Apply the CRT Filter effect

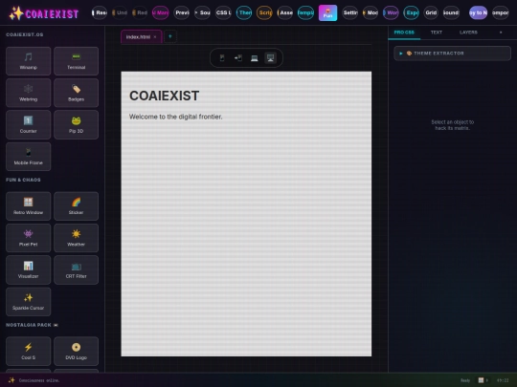click(77, 269)
